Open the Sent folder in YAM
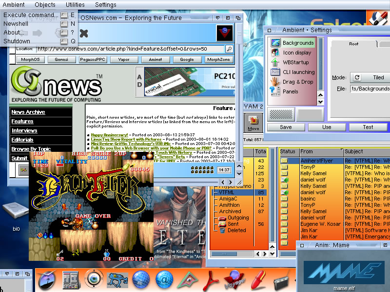Viewport: 390px width, 292px height. pyautogui.click(x=229, y=224)
